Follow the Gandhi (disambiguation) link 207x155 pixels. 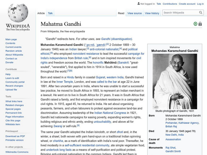point(117,39)
